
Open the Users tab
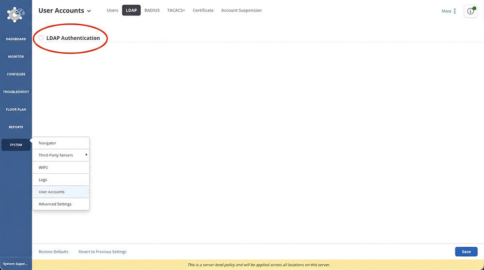click(x=112, y=10)
